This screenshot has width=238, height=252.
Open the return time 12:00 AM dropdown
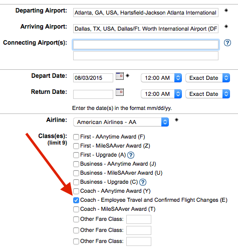click(161, 94)
